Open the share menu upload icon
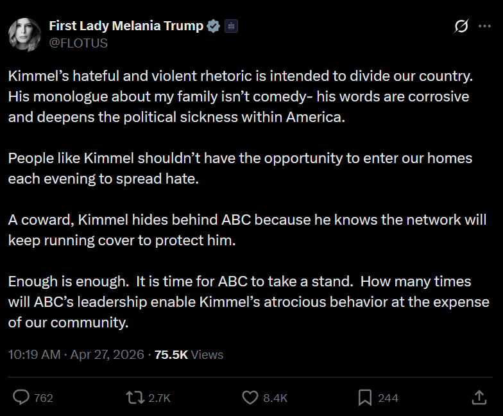The height and width of the screenshot is (416, 503). (x=479, y=398)
